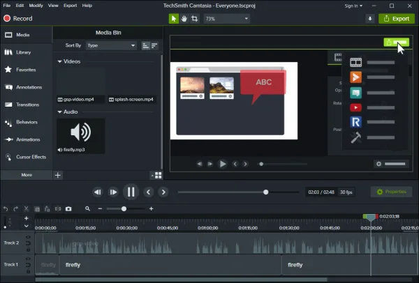This screenshot has width=419, height=283.
Task: Step forward one frame in playback controls
Action: click(x=113, y=192)
